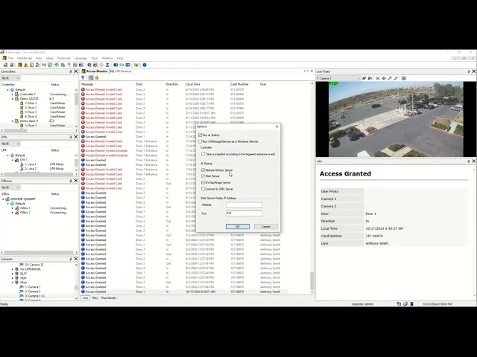Enable Connect to SMS Server checkbox

pyautogui.click(x=203, y=189)
